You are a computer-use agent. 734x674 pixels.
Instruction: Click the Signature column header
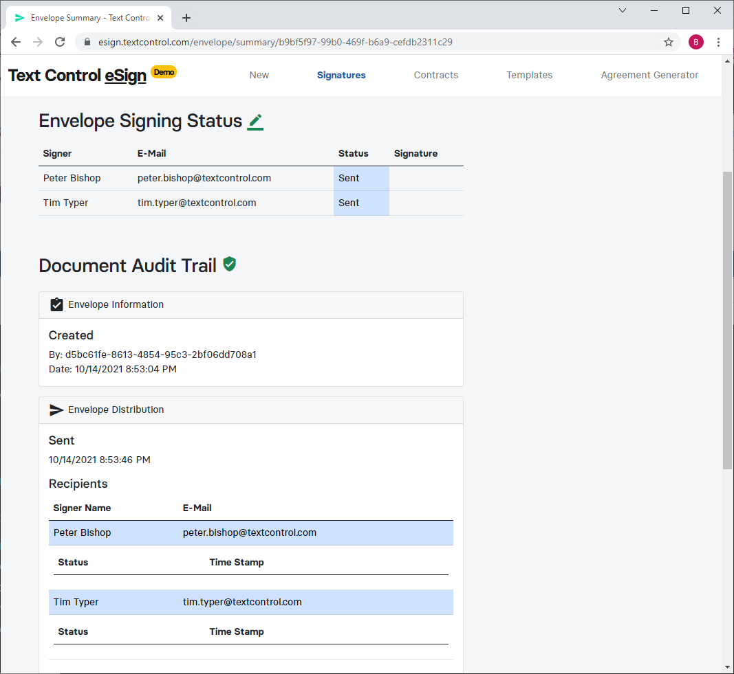[x=415, y=154]
